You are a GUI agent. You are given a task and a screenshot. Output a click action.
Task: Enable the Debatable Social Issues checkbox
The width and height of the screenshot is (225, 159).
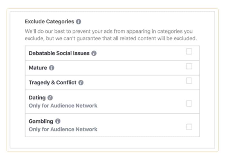click(189, 51)
